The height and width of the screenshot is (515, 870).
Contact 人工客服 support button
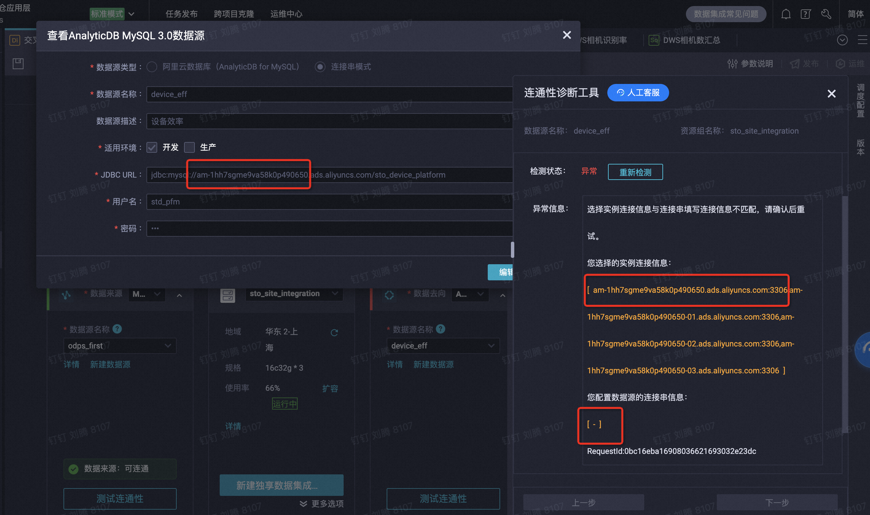coord(638,93)
